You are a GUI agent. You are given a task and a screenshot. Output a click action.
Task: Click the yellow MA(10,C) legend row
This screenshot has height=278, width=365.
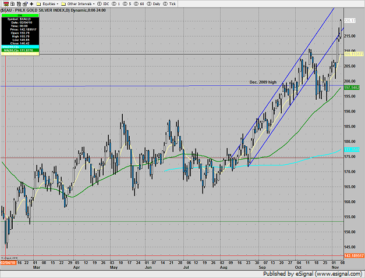[20, 53]
